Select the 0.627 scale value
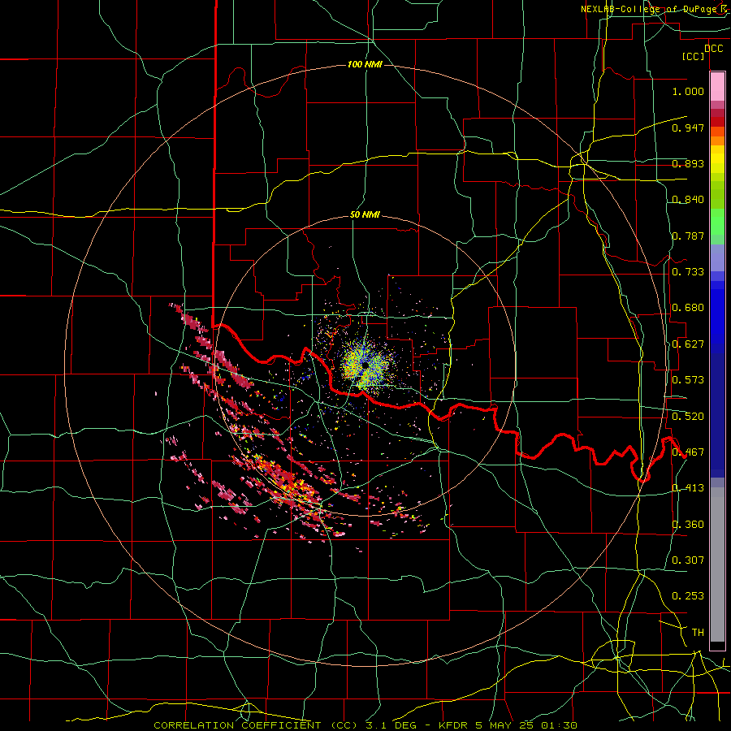 [x=688, y=344]
